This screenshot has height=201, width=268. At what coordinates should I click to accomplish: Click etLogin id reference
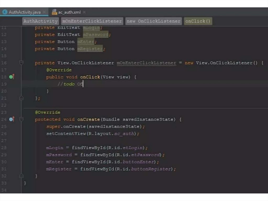coord(132,148)
